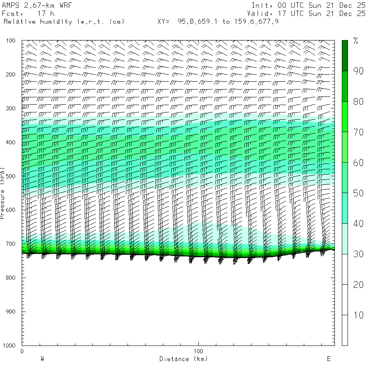
Task: Click the '0' distance axis label
Action: coord(22,351)
